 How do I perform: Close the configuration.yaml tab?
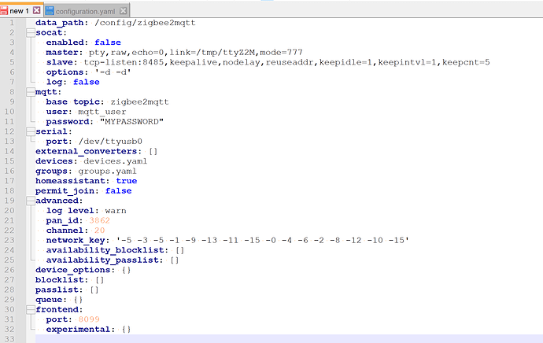pyautogui.click(x=123, y=11)
